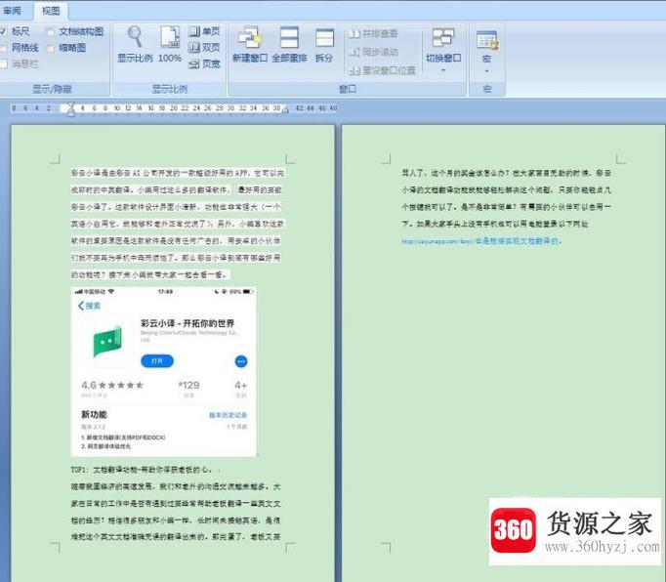Open the 宏 macros dropdown
The width and height of the screenshot is (666, 582).
tap(486, 52)
